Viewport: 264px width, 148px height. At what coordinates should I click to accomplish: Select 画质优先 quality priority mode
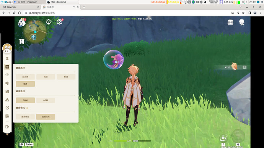tap(25, 117)
